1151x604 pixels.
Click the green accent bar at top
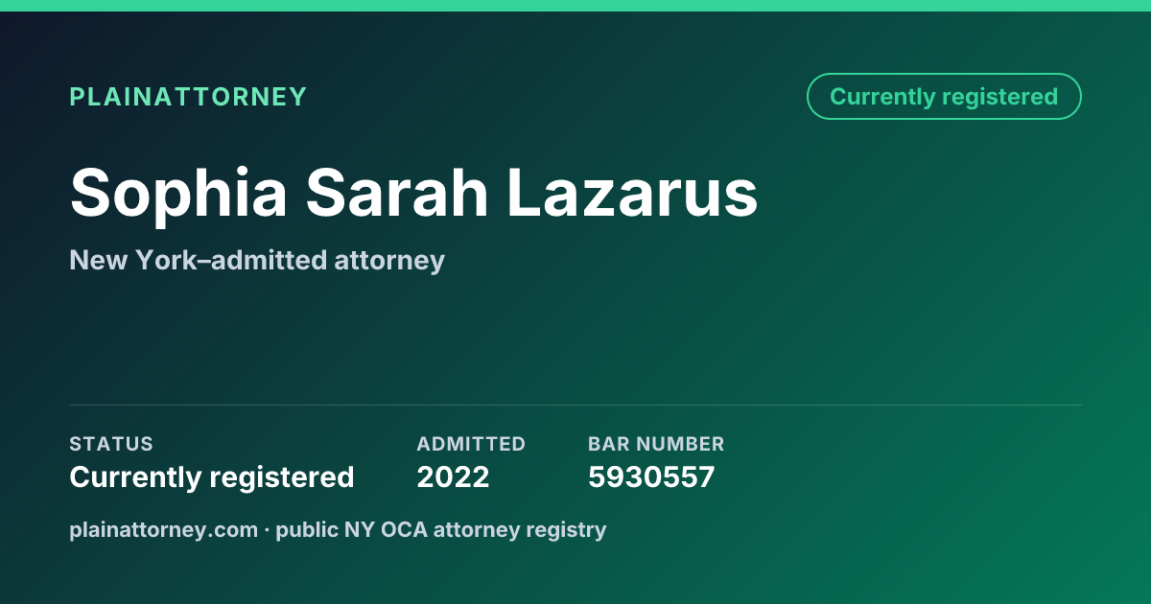(x=575, y=6)
